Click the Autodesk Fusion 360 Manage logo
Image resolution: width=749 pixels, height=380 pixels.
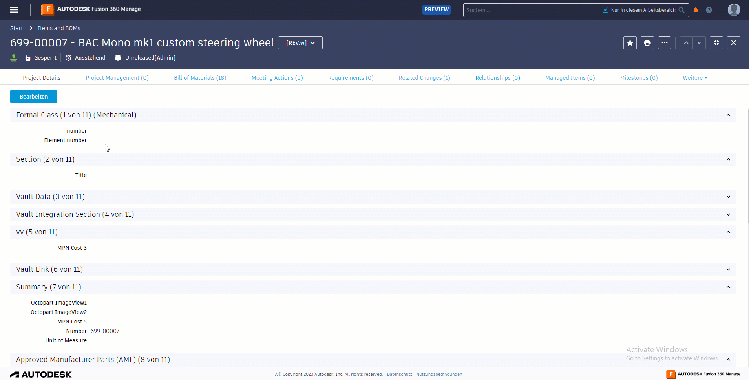[91, 9]
